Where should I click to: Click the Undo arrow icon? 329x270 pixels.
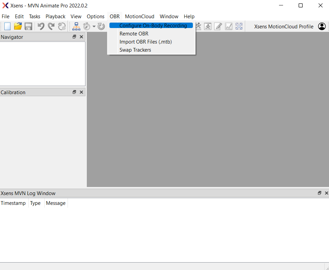[x=41, y=26]
